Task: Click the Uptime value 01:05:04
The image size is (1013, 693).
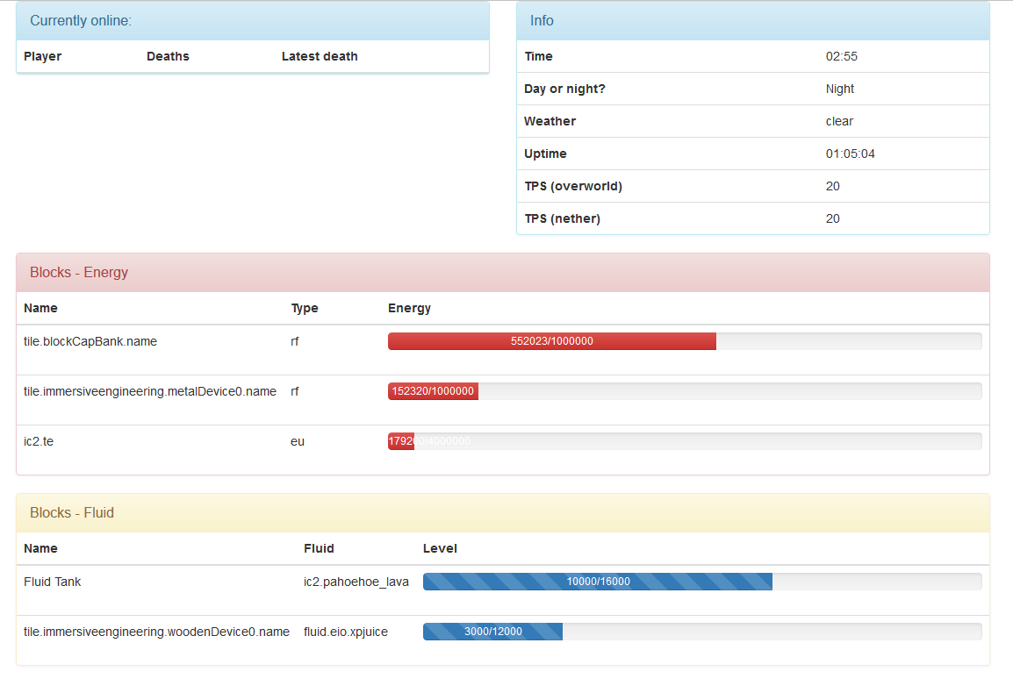Action: tap(850, 154)
